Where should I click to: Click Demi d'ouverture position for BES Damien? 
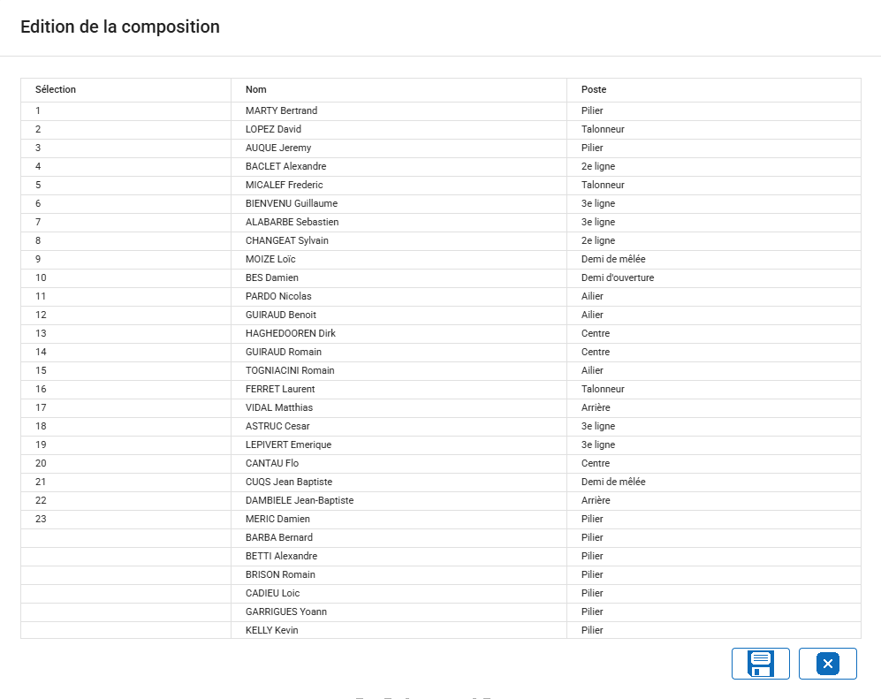pyautogui.click(x=618, y=277)
